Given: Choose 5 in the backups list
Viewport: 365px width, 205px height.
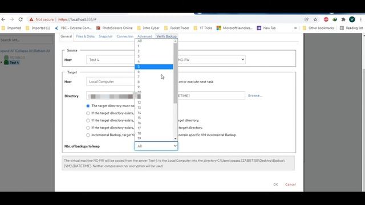Looking at the screenshot, I should (154, 67).
